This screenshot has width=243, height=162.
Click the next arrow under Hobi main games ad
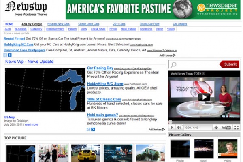point(93,129)
